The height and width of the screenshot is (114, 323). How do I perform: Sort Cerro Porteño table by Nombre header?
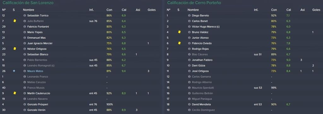pyautogui.click(x=193, y=10)
